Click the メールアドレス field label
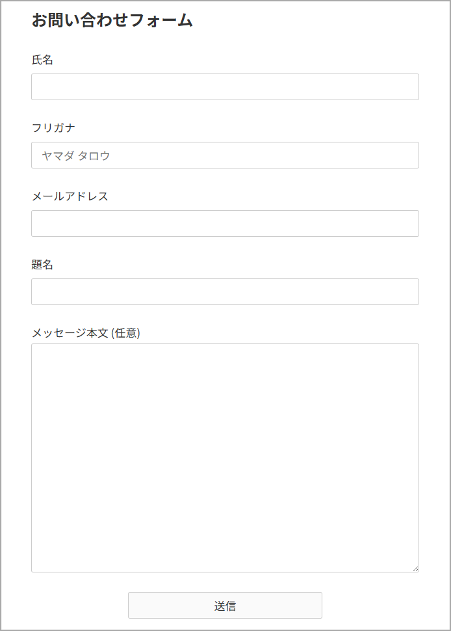This screenshot has height=631, width=451. pyautogui.click(x=70, y=196)
